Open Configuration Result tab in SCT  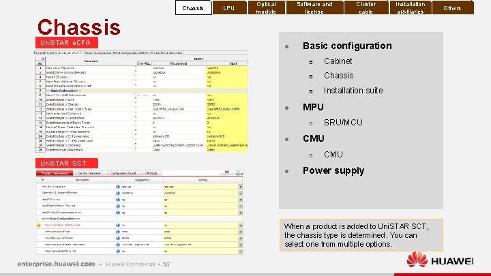pyautogui.click(x=123, y=173)
